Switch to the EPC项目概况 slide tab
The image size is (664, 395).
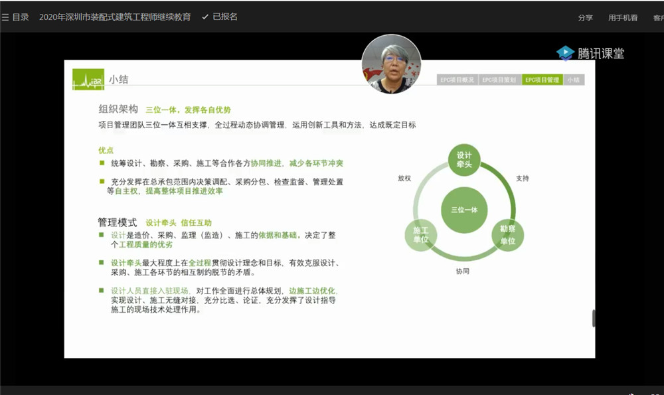(x=457, y=80)
